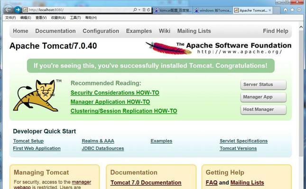This screenshot has width=306, height=189.
Task: Open the 文件(F) menu
Action: point(10,17)
